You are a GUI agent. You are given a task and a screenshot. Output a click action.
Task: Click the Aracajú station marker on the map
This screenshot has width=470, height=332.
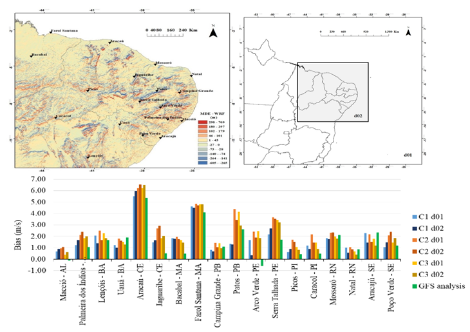[161, 137]
